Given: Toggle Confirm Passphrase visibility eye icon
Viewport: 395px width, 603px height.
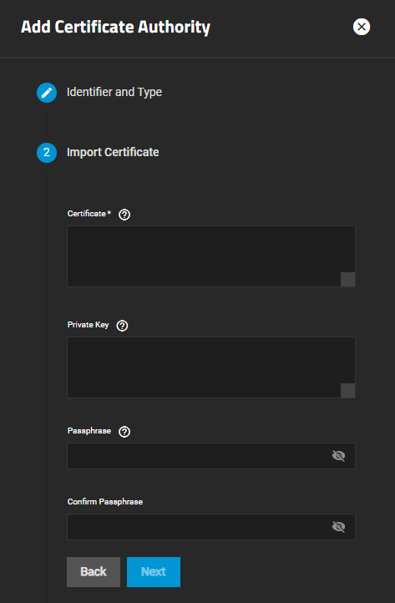Looking at the screenshot, I should coord(338,526).
